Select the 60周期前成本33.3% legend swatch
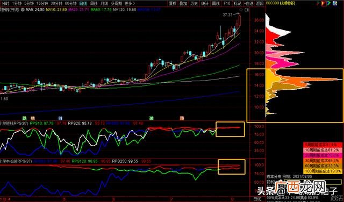344x202 pixels. click(x=322, y=166)
